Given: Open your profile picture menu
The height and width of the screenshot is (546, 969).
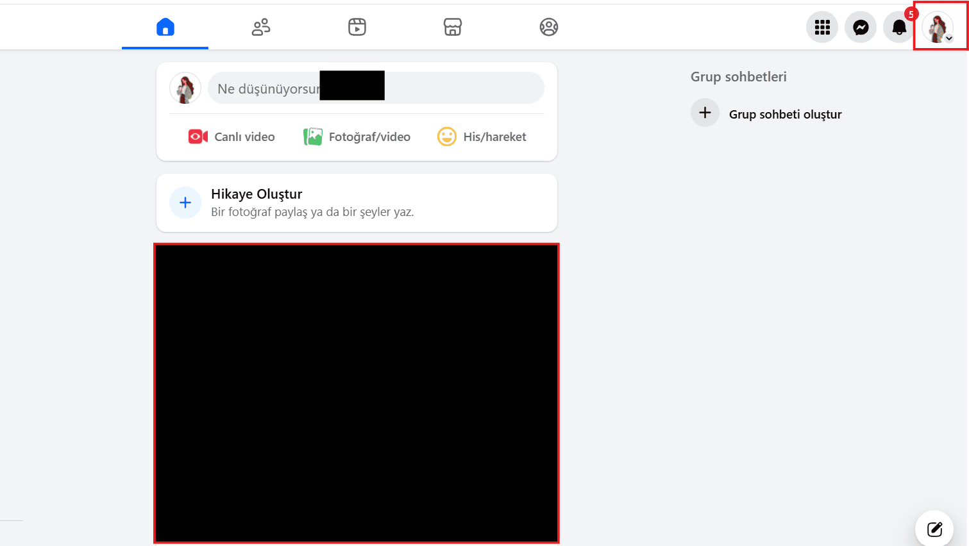Looking at the screenshot, I should tap(937, 27).
